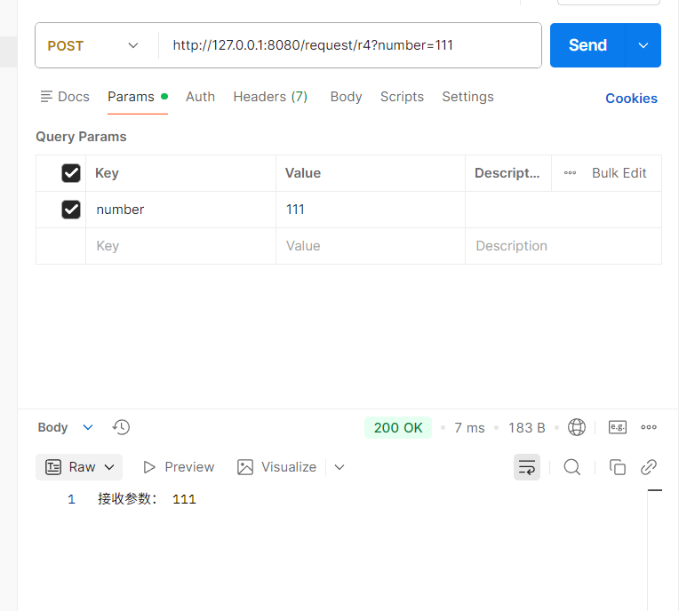Click the empty Key placeholder field

(181, 246)
